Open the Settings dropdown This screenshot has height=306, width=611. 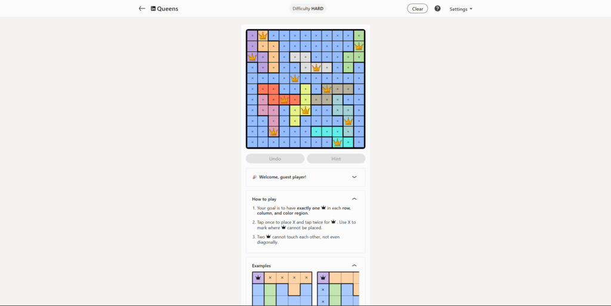tap(461, 9)
